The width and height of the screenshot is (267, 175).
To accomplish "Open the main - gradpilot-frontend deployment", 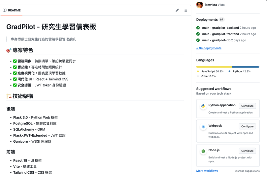I will (220, 34).
